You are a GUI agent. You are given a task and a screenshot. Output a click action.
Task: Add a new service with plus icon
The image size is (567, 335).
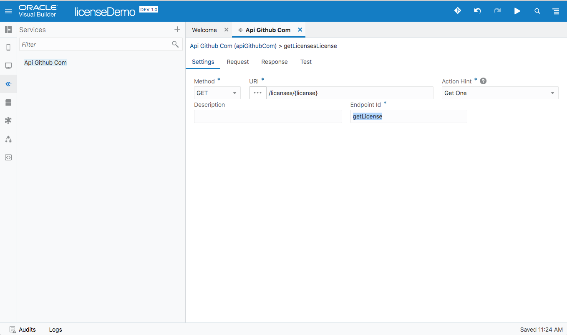point(177,29)
